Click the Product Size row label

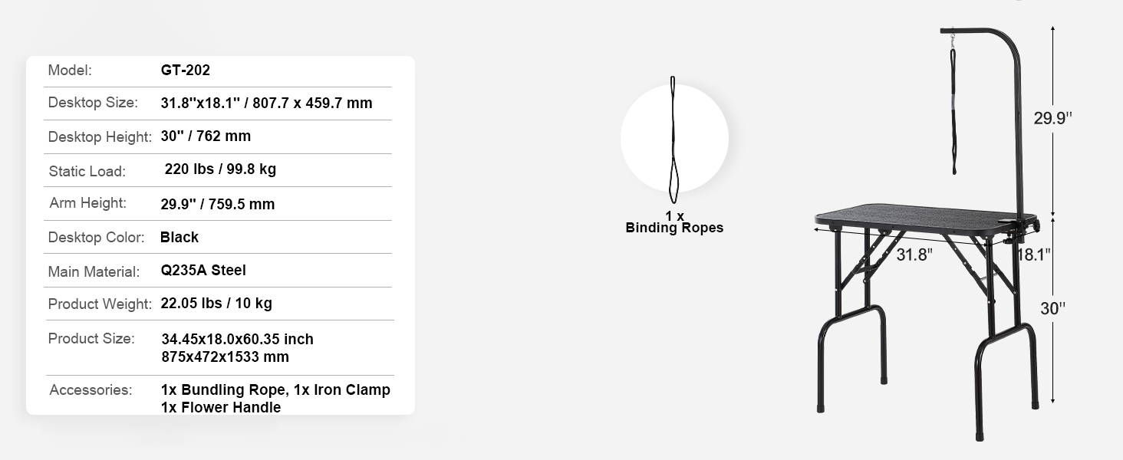[91, 338]
